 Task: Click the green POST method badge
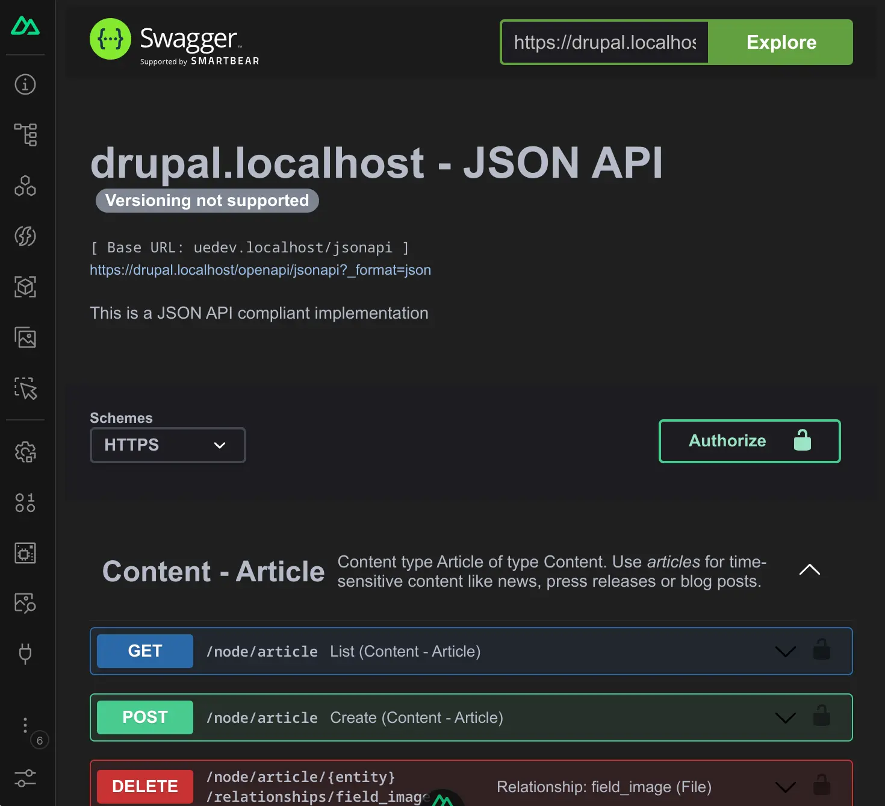pyautogui.click(x=145, y=717)
